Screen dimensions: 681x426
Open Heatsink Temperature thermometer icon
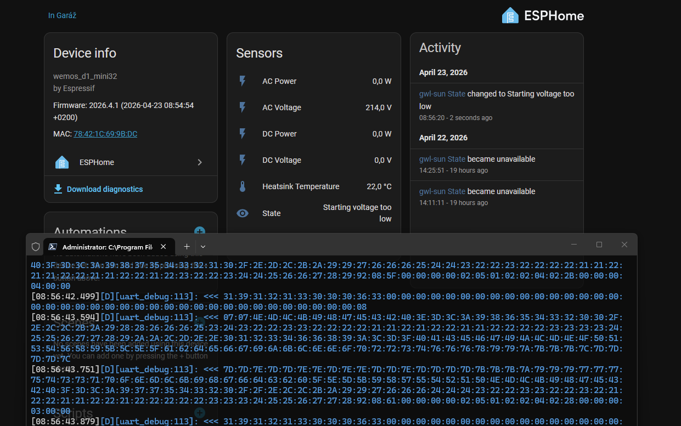click(243, 186)
